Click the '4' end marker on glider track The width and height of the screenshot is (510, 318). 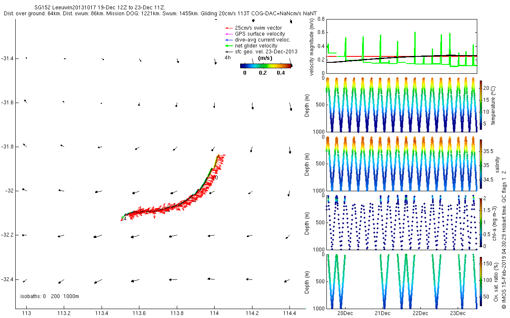pos(124,219)
